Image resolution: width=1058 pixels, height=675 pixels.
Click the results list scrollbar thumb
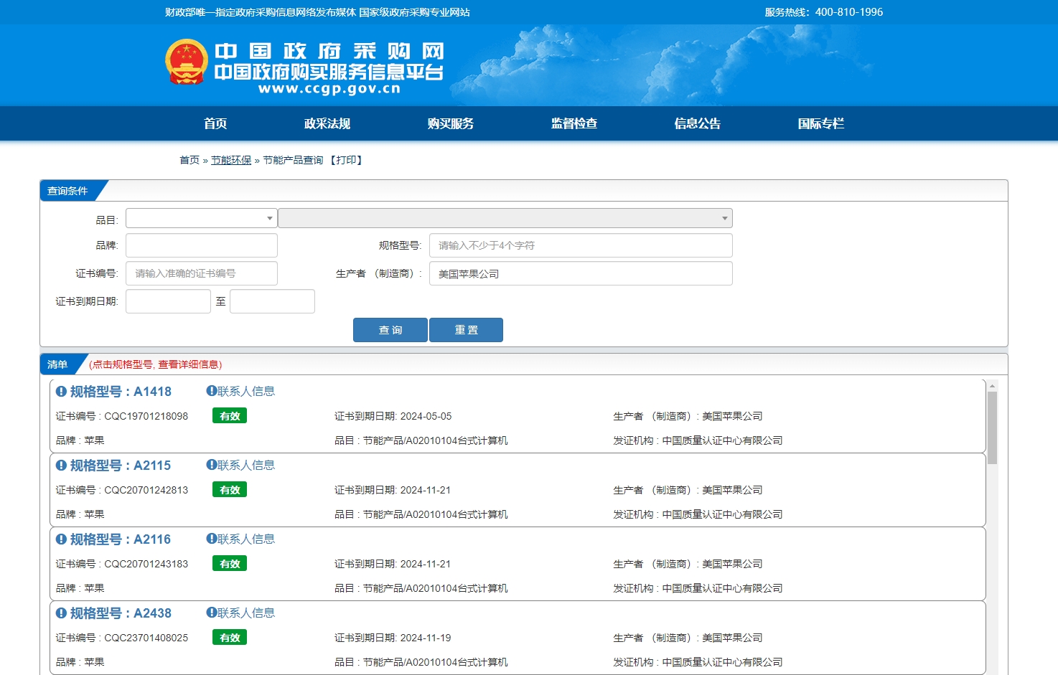pyautogui.click(x=993, y=428)
